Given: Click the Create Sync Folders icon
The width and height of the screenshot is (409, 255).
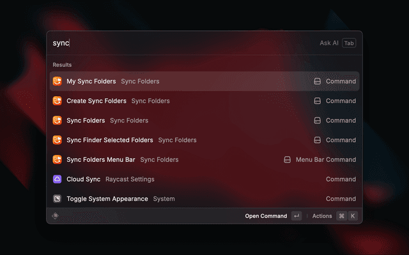Looking at the screenshot, I should tap(57, 101).
